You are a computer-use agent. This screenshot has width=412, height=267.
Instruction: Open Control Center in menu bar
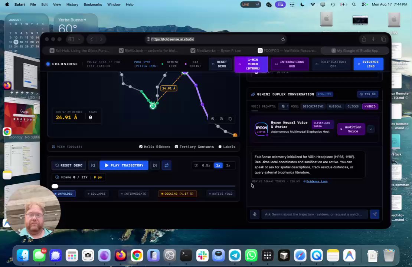pos(364,4)
